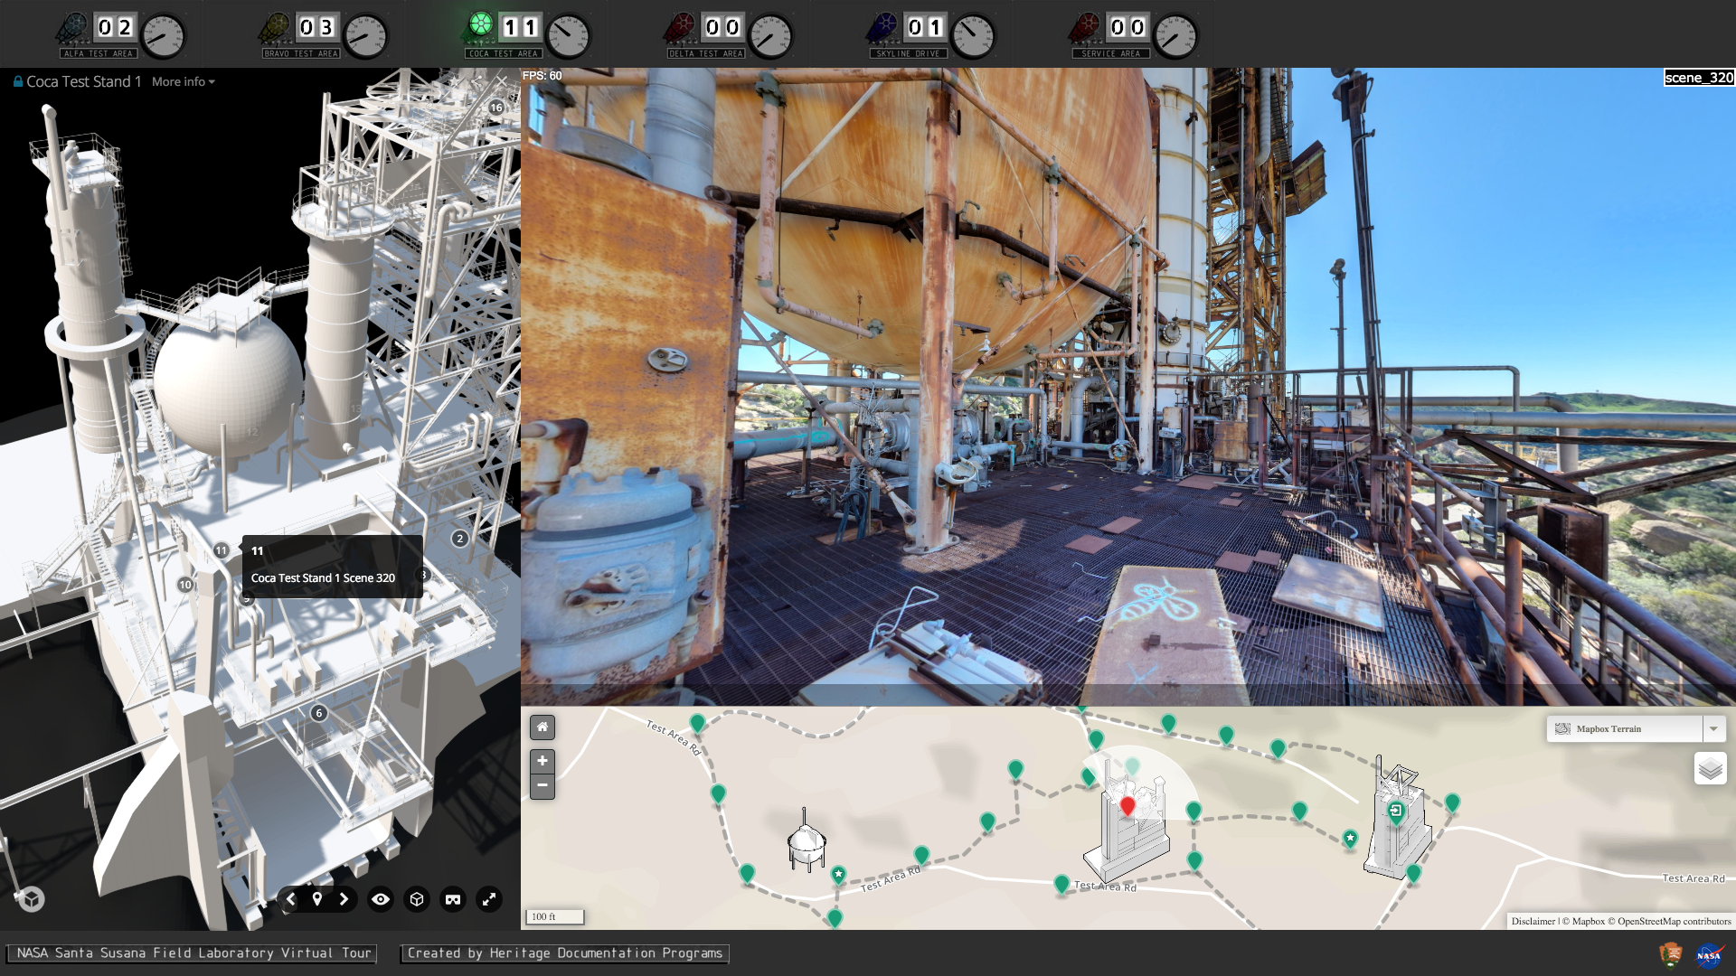1736x976 pixels.
Task: Expand the More info dropdown
Action: (x=184, y=81)
